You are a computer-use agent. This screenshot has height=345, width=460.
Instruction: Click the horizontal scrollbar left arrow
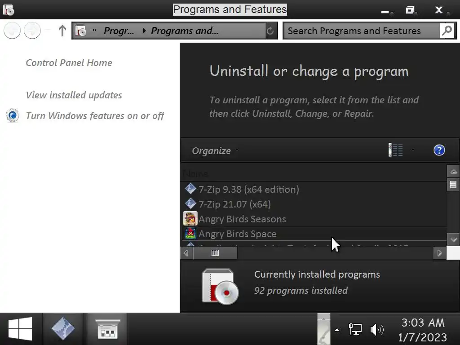[x=186, y=253]
